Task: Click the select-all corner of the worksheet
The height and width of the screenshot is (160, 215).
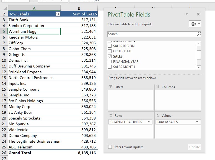Action: [5, 9]
